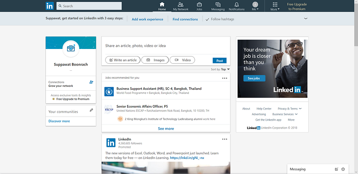The image size is (358, 174).
Task: Expand Privacy & Terms dropdown
Action: (x=290, y=109)
